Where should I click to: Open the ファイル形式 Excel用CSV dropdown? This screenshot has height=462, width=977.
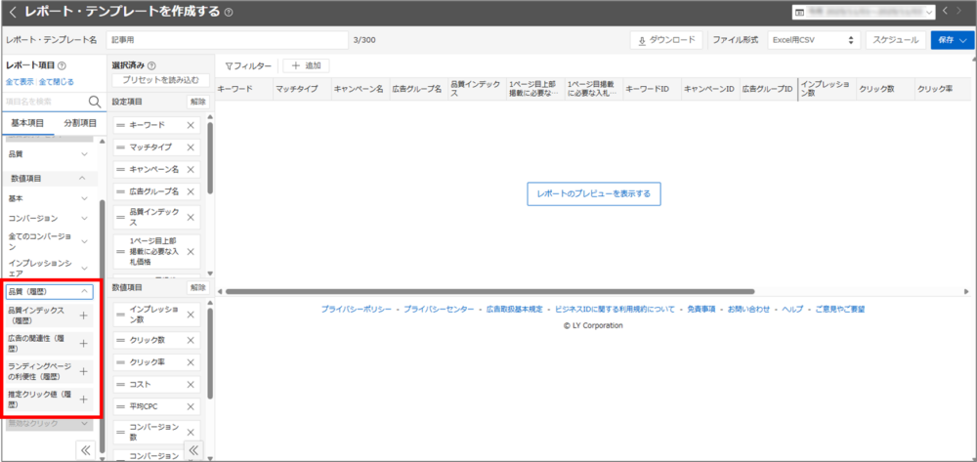pos(811,40)
